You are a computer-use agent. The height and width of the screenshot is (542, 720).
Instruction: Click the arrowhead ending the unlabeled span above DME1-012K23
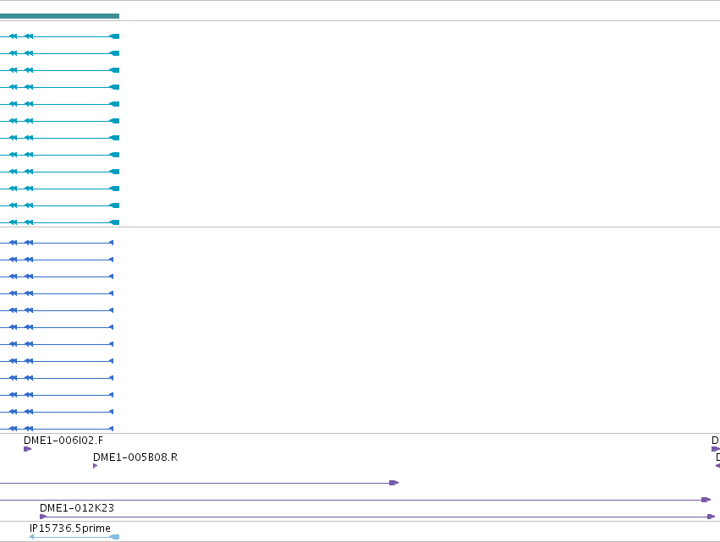point(706,500)
